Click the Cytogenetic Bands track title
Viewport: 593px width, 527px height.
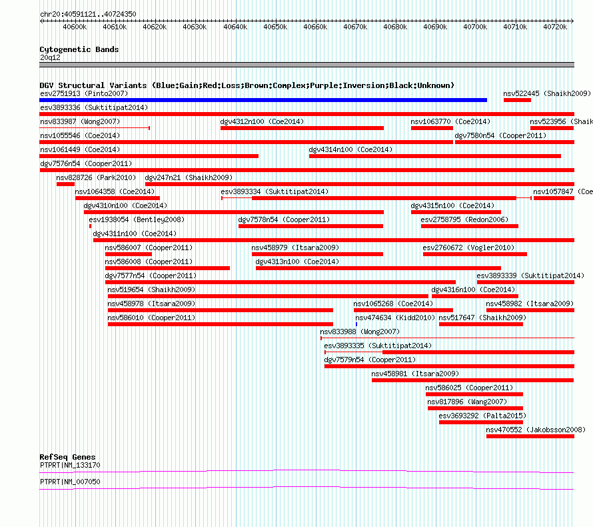click(x=79, y=49)
